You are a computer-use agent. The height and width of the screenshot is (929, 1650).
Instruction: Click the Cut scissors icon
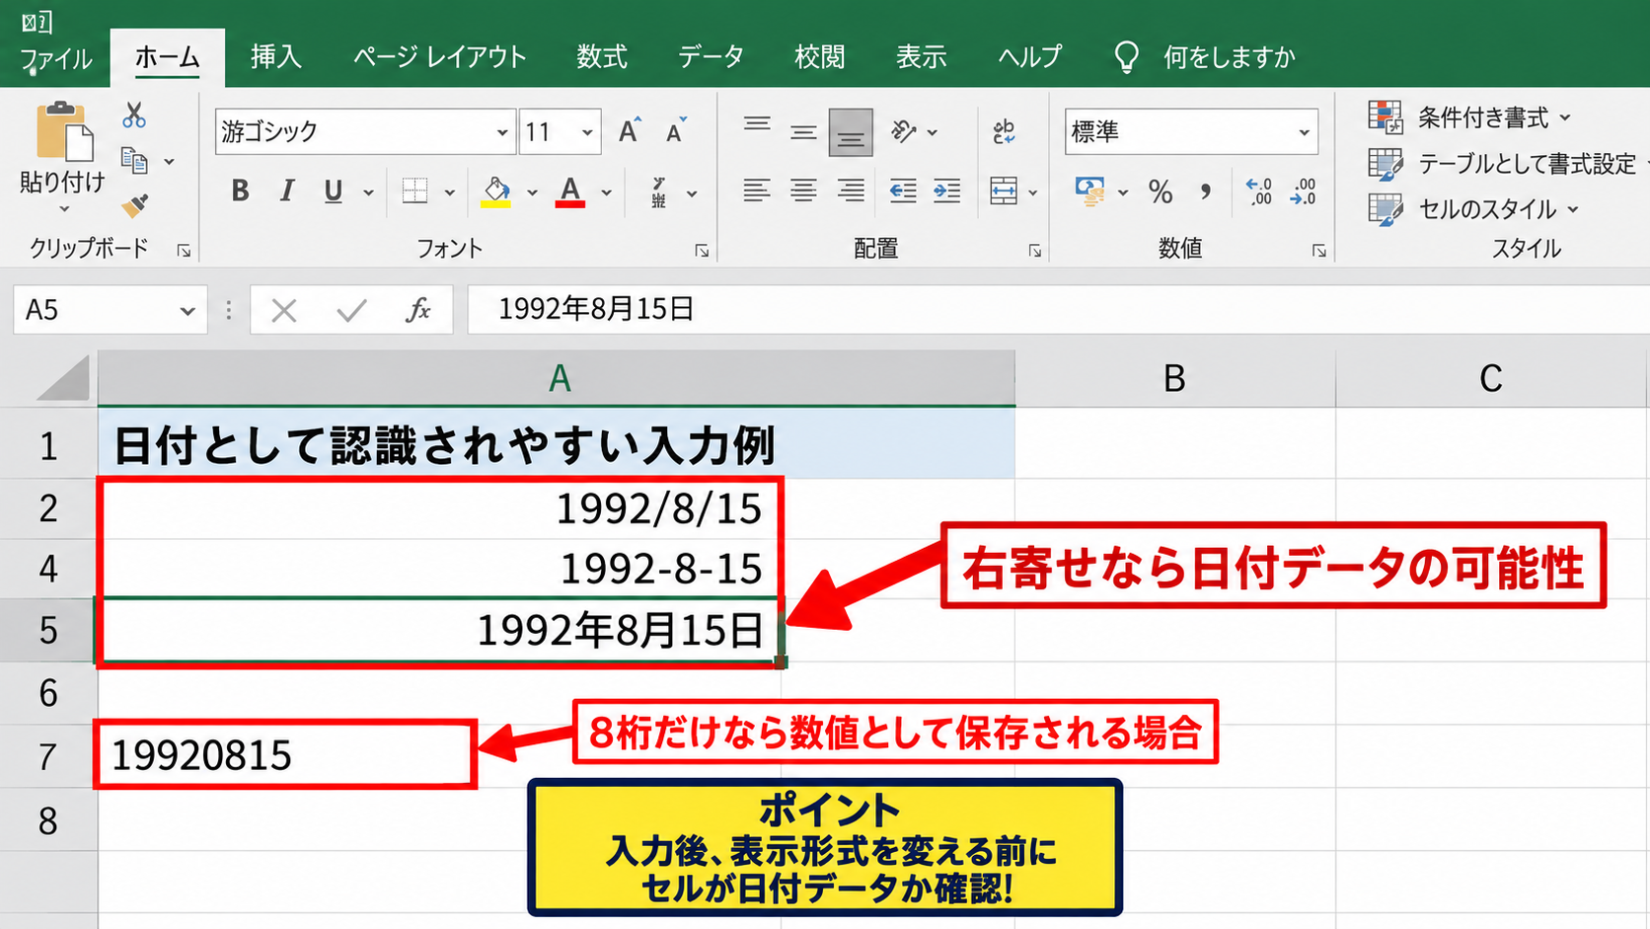click(x=134, y=116)
